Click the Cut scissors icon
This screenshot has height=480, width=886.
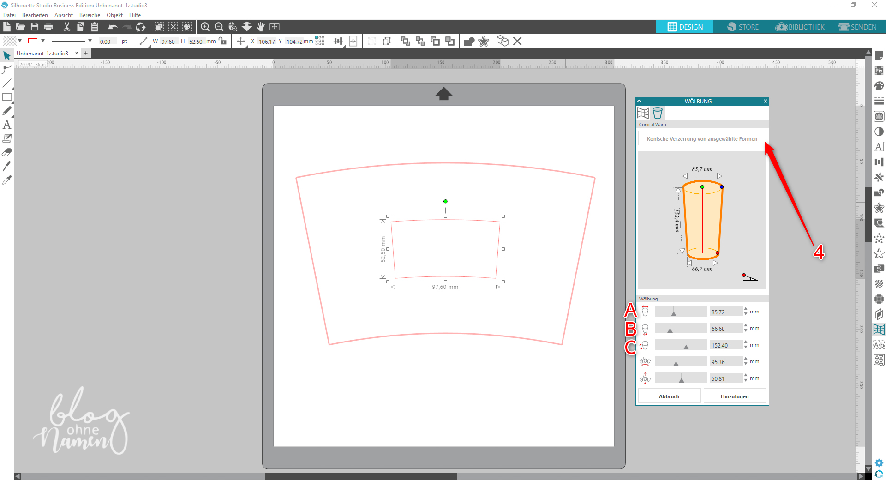[67, 27]
